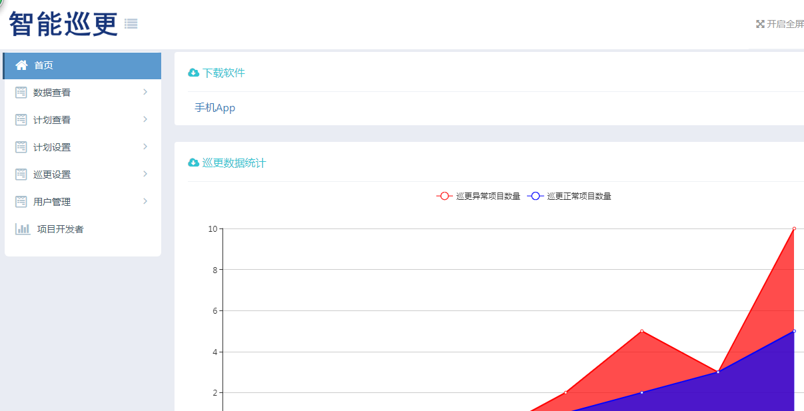Click the fullscreen icon beside 开启全屏
804x411 pixels.
[x=760, y=23]
